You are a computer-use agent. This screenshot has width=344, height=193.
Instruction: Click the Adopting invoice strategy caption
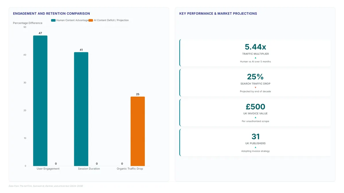[x=255, y=151]
